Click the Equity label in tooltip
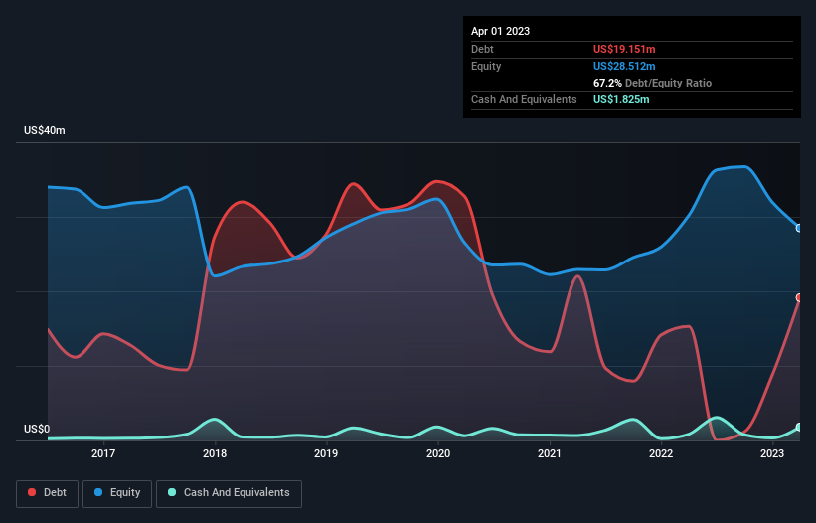This screenshot has height=523, width=816. [486, 66]
